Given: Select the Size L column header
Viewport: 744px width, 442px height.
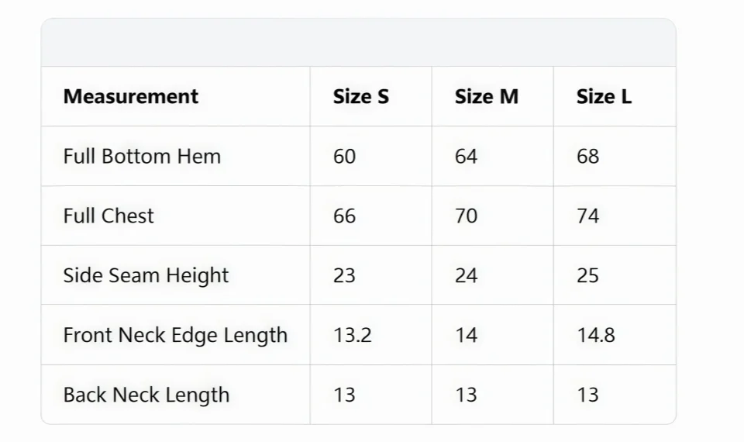Looking at the screenshot, I should click(x=604, y=97).
